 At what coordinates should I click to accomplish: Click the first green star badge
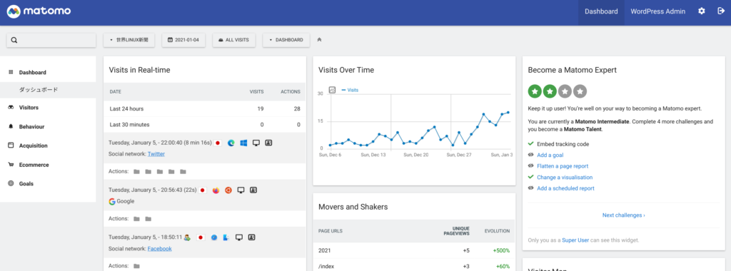click(535, 91)
